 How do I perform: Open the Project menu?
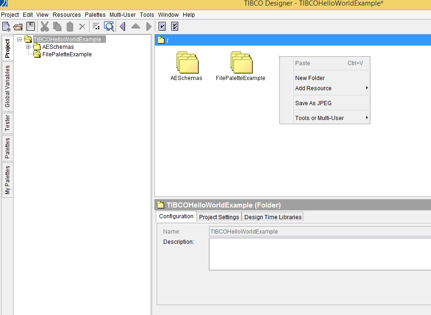coord(10,14)
